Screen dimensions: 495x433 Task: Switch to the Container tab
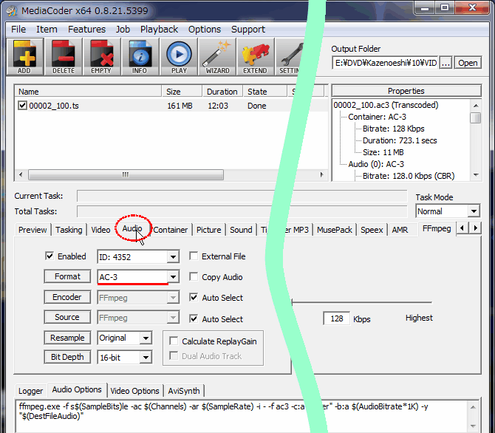coord(171,230)
